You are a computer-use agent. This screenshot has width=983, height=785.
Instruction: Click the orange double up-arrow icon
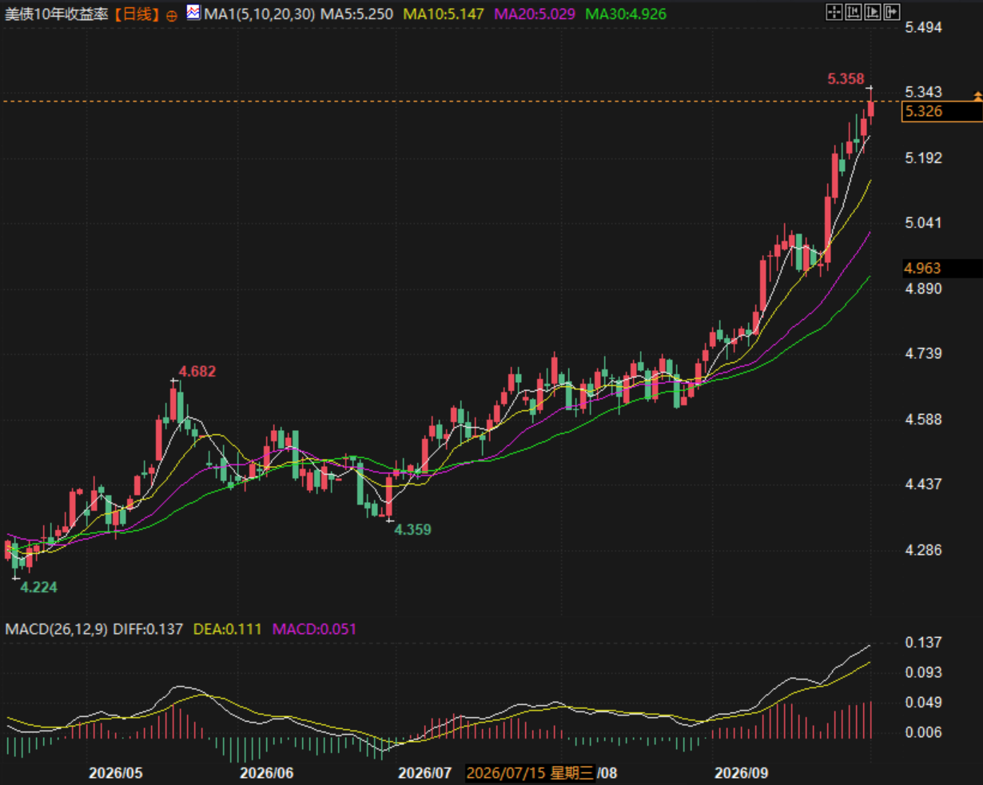977,97
